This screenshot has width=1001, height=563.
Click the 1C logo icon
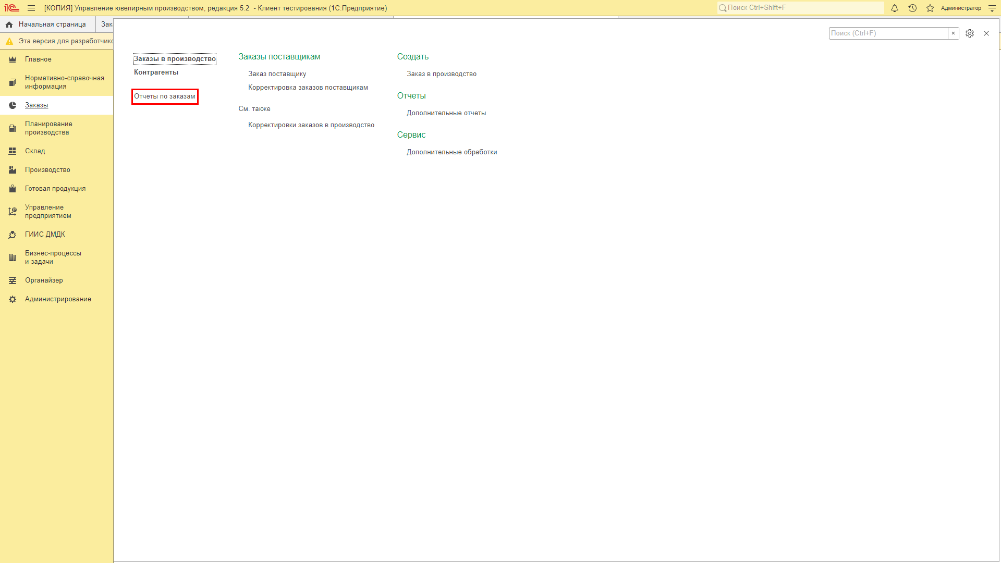(x=11, y=8)
